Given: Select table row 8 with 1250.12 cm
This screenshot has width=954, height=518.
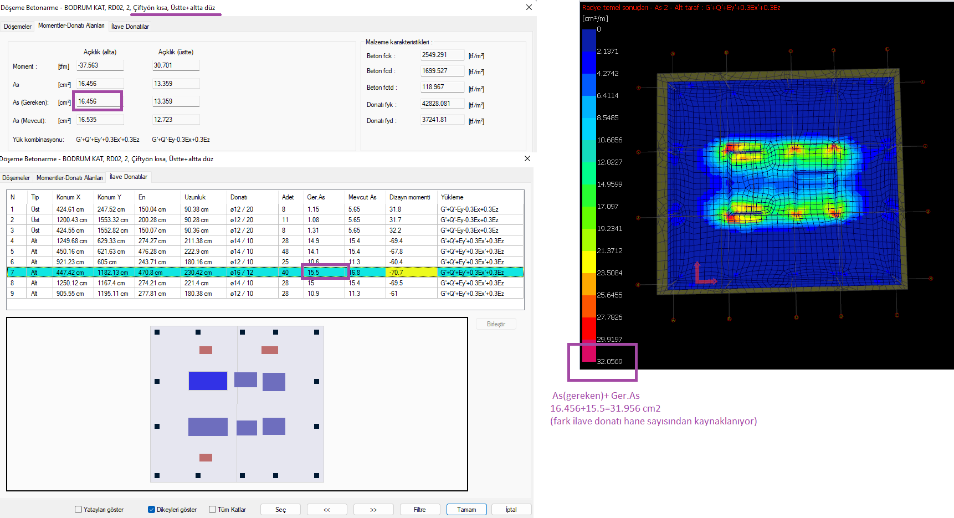Looking at the screenshot, I should (x=265, y=283).
